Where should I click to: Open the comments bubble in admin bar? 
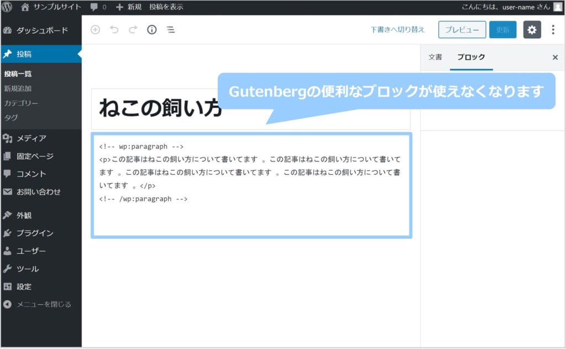click(98, 7)
